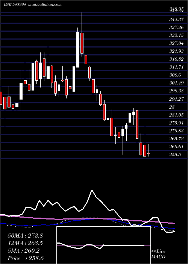Click the 265.72 price axis label
Screen dimensions: 188x264
click(x=176, y=138)
